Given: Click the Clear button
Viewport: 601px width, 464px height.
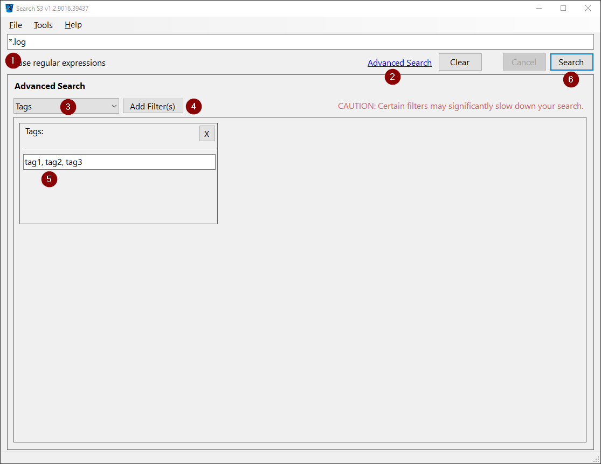Looking at the screenshot, I should tap(460, 62).
